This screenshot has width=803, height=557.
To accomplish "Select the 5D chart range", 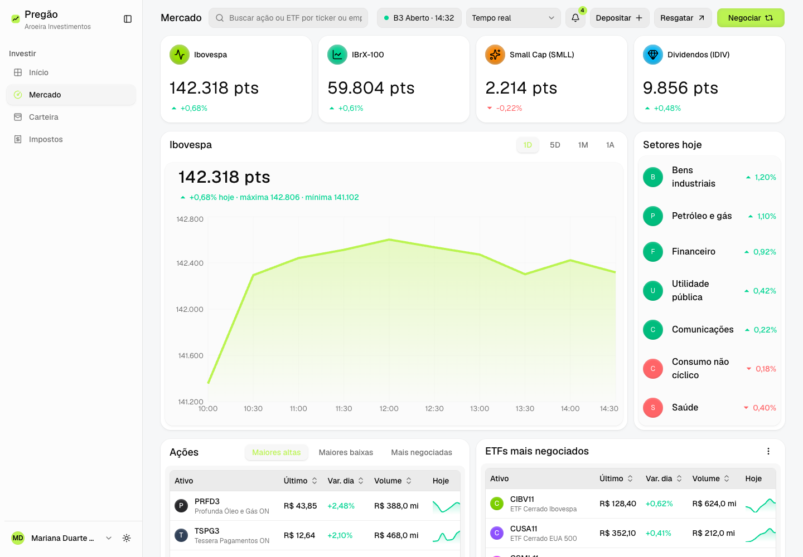I will (x=555, y=145).
